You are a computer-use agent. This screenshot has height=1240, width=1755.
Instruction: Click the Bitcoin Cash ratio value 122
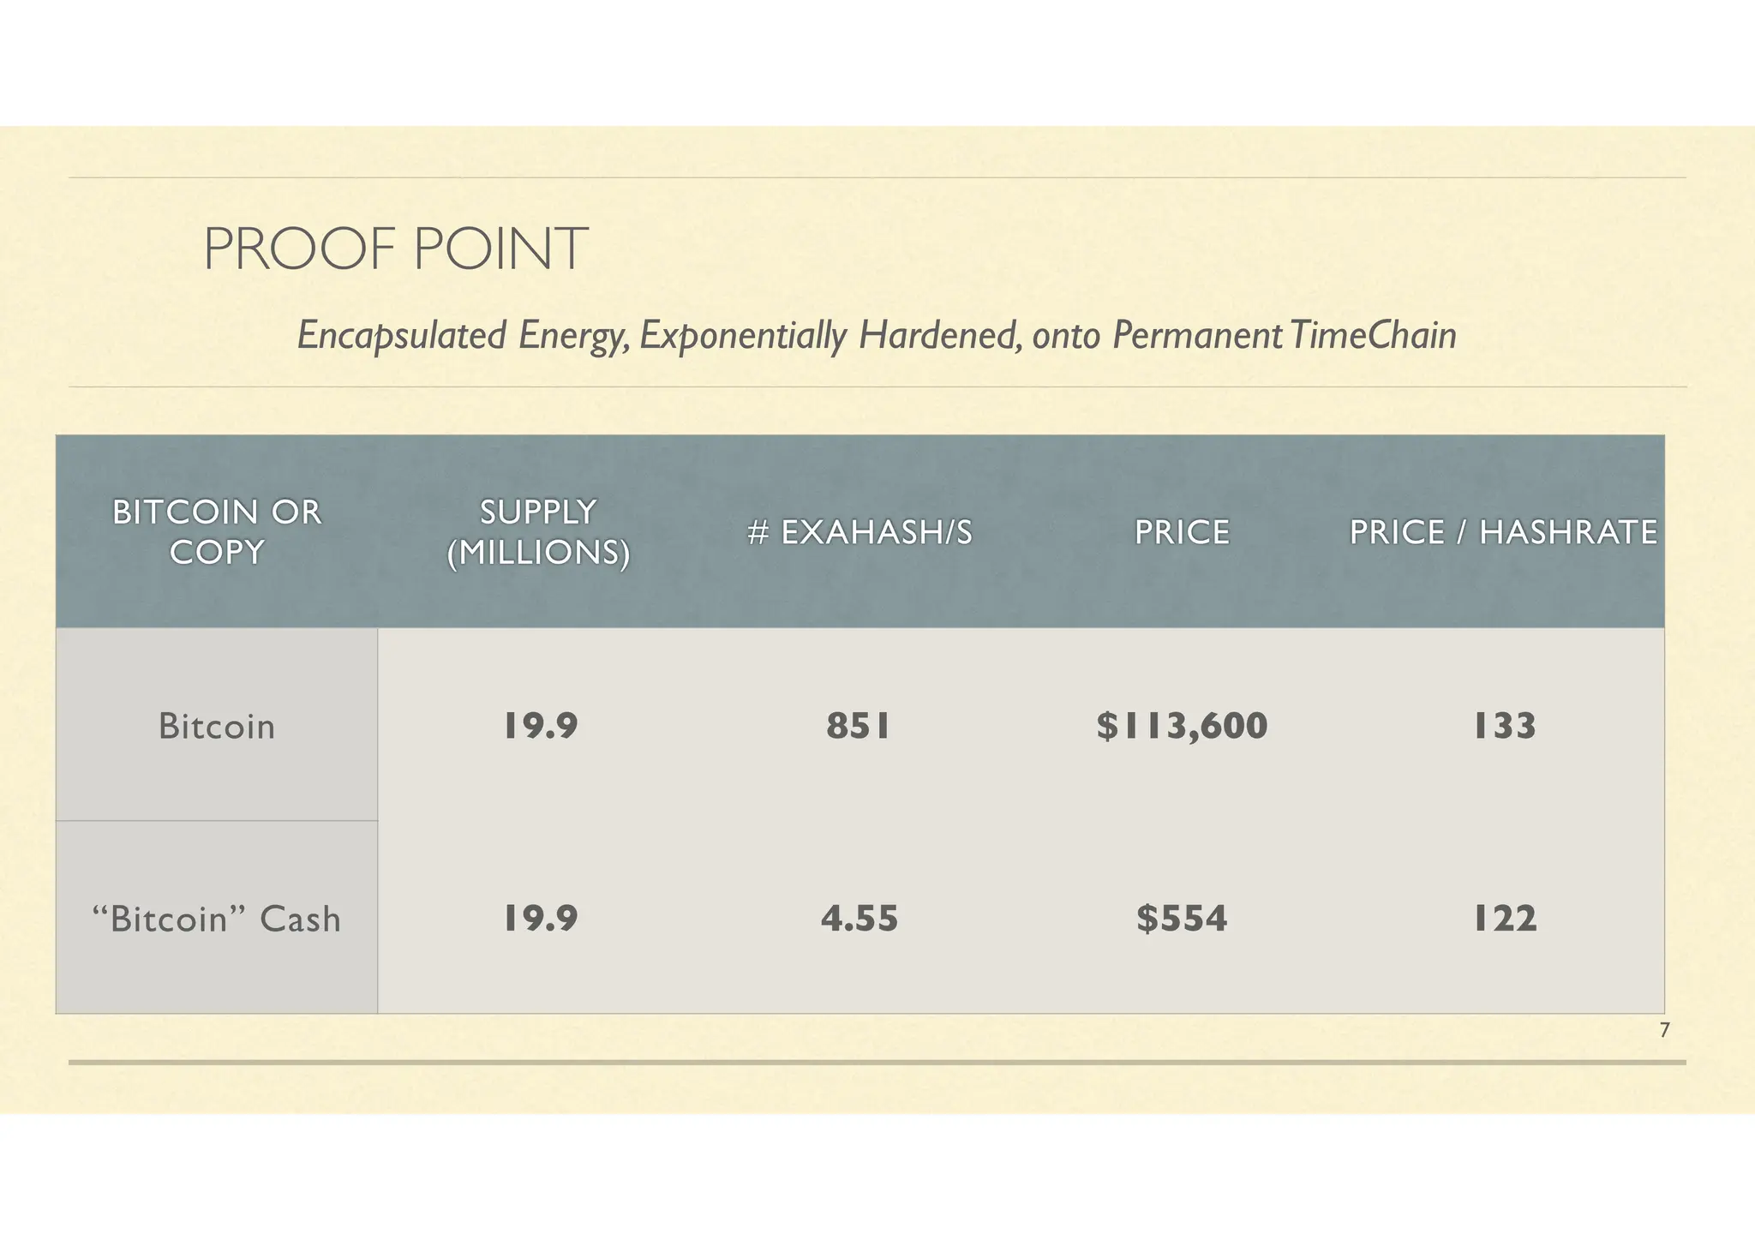point(1504,919)
